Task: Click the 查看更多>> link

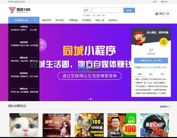Action: [x=165, y=107]
